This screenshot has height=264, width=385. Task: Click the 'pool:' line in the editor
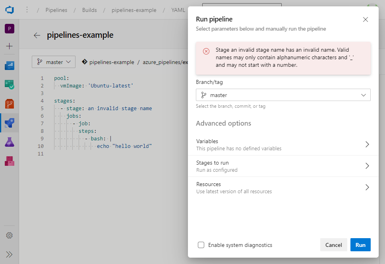click(x=61, y=78)
